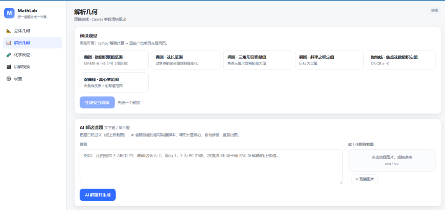Click the 化学反应 test tube icon
The height and width of the screenshot is (210, 445).
[9, 55]
